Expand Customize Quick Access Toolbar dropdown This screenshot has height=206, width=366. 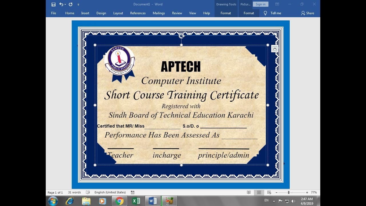pyautogui.click(x=78, y=5)
